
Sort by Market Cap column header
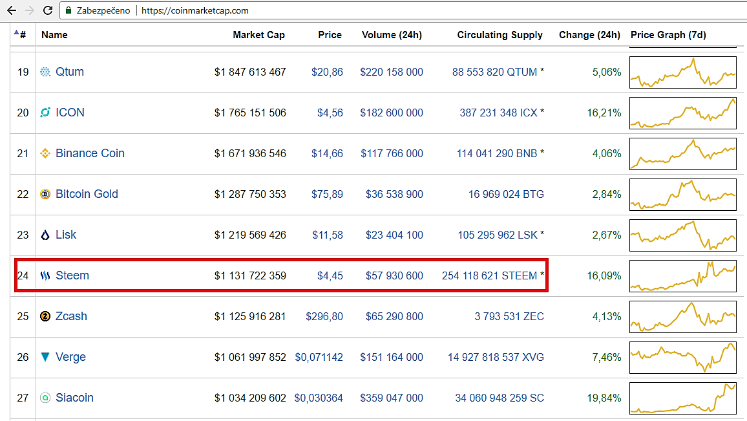[x=258, y=35]
